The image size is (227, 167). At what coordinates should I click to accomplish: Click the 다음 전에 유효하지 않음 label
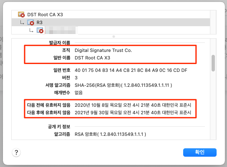point(49,105)
